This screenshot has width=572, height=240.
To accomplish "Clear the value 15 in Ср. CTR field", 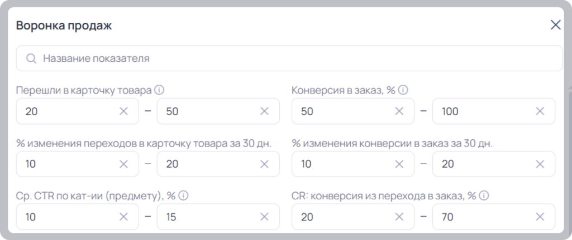I will (264, 217).
